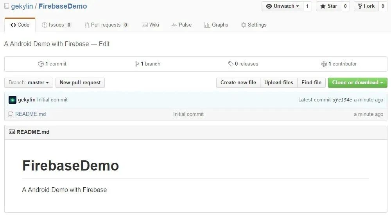Click the README.md file icon
The width and height of the screenshot is (391, 215).
(11, 114)
